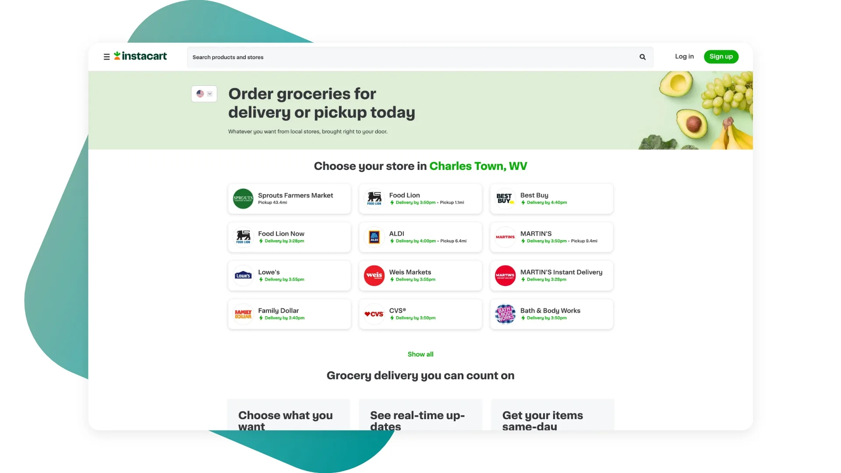Select the ALDI store name

click(396, 234)
